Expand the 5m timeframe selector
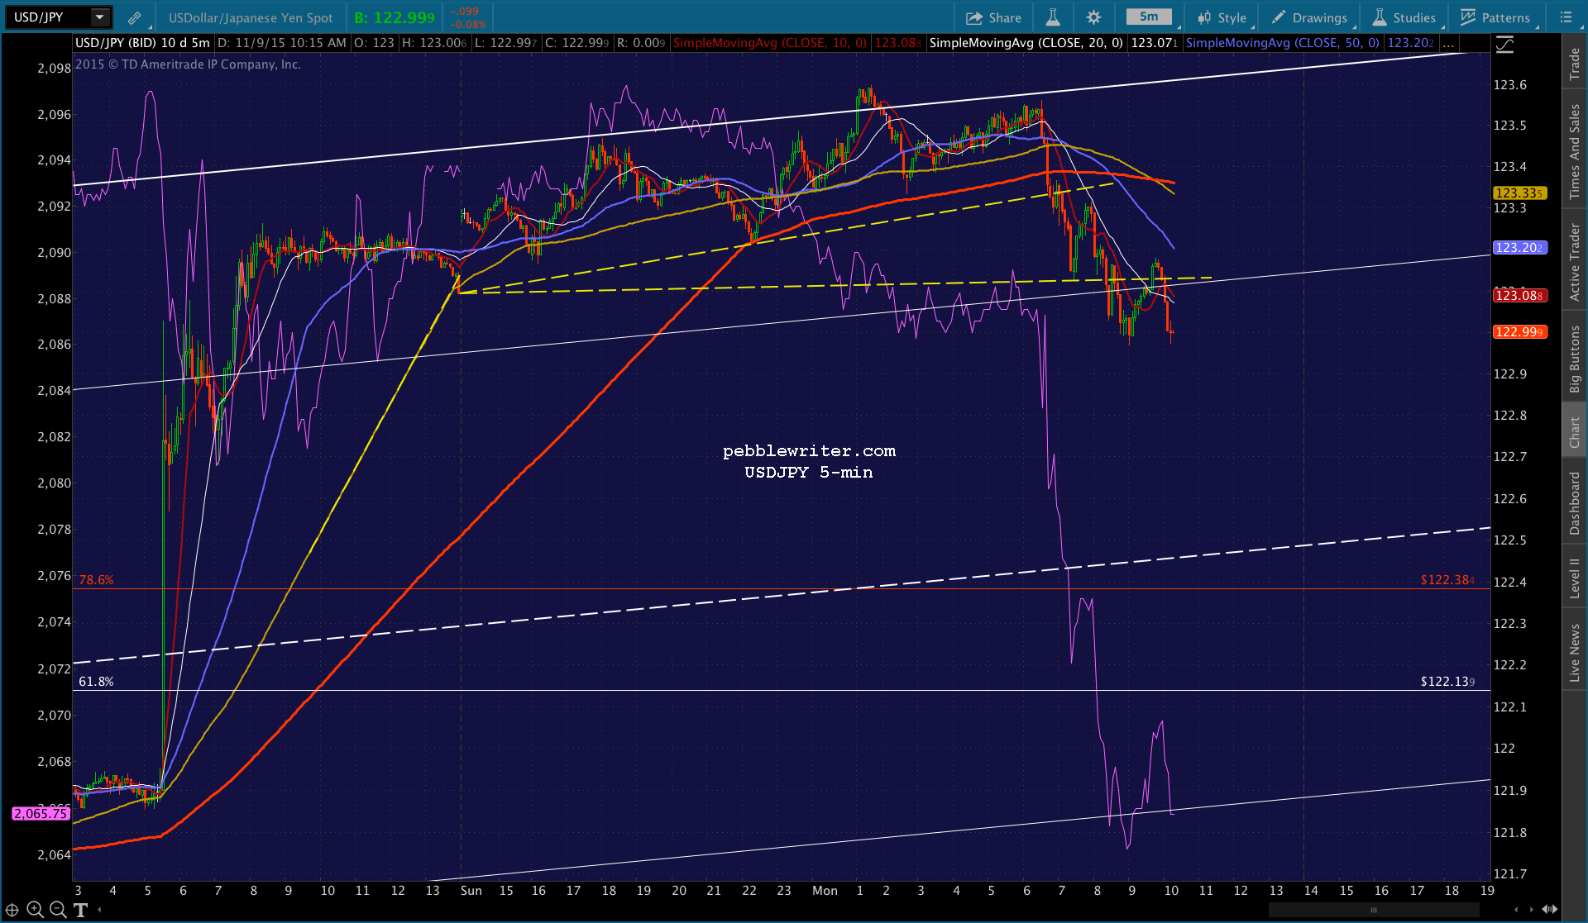This screenshot has height=923, width=1588. [x=1149, y=17]
